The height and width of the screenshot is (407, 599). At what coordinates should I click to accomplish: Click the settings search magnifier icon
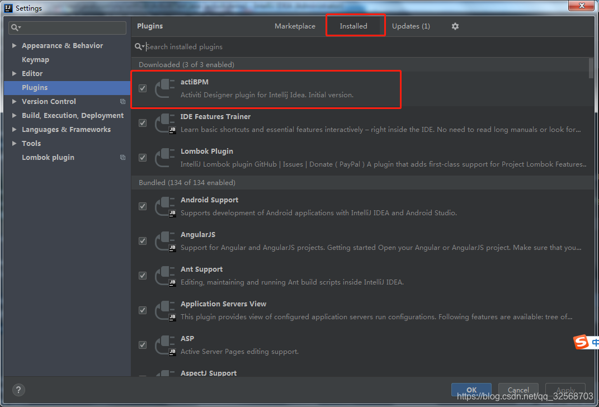pyautogui.click(x=15, y=27)
